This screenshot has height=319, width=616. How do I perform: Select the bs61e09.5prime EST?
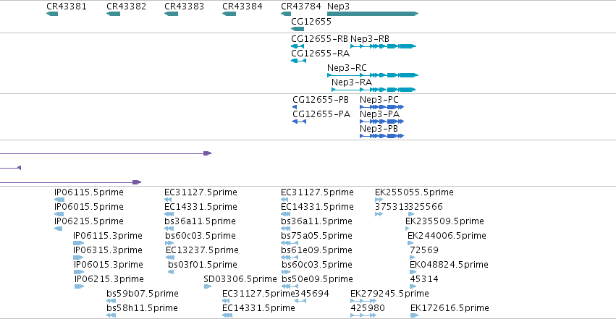[290, 258]
